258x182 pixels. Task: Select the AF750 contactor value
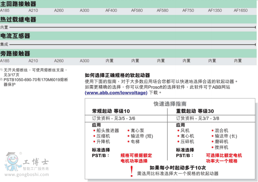coord(188,11)
